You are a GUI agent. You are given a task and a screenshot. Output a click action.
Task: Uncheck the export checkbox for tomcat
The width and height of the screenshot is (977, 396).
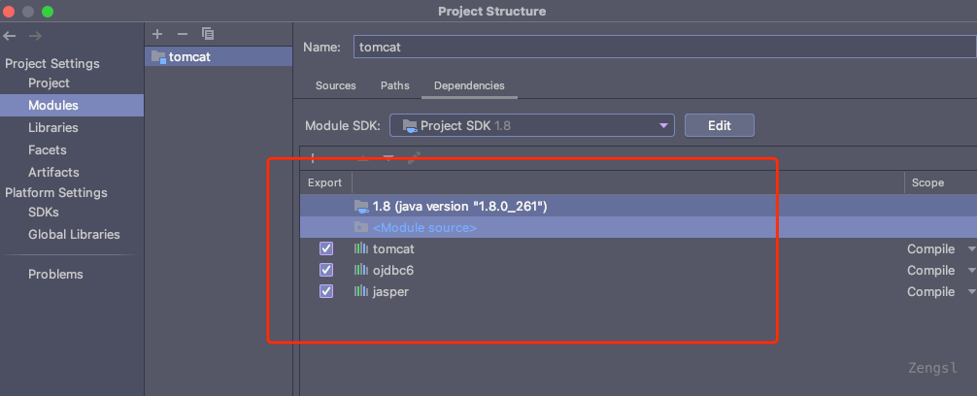click(326, 248)
